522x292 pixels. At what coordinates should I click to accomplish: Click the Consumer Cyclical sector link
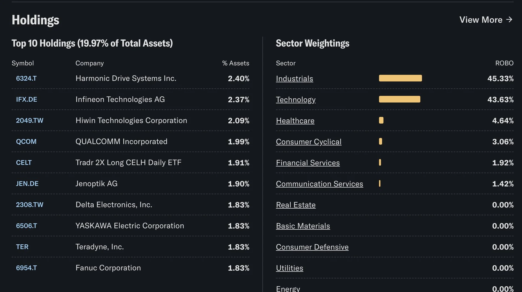pyautogui.click(x=309, y=142)
